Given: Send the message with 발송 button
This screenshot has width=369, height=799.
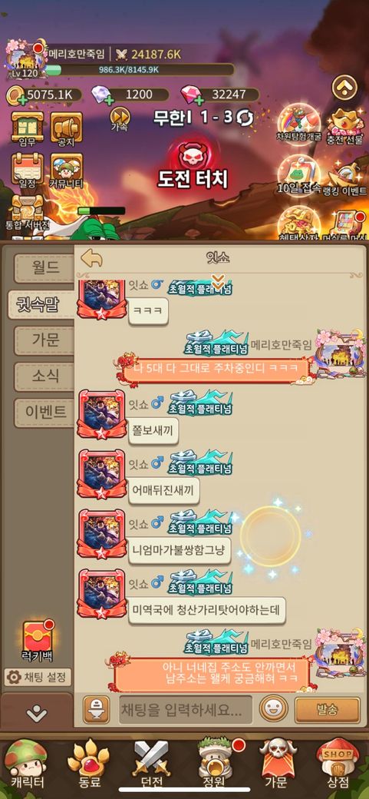Looking at the screenshot, I should tap(328, 709).
